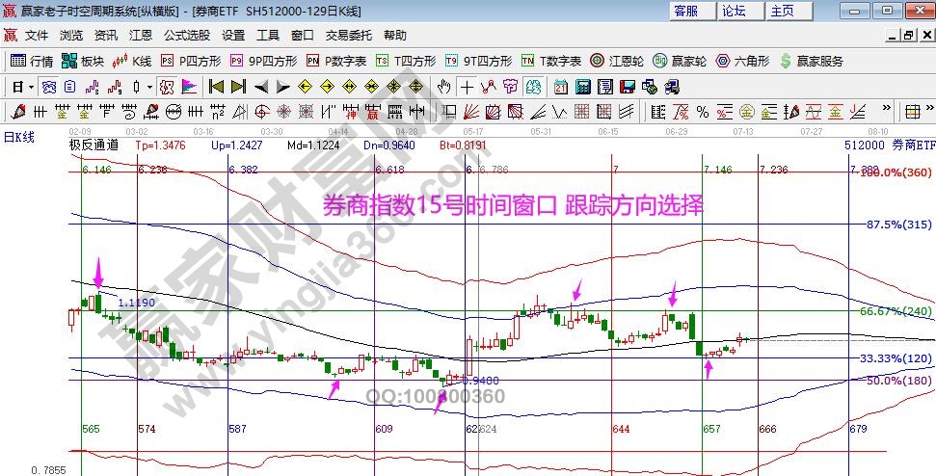
Task: Click the pencil drawing tool icon
Action: 18,111
